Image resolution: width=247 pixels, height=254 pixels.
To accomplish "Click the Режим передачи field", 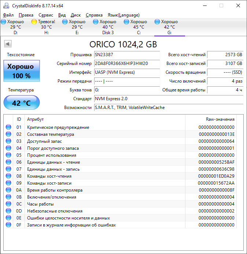I will click(x=127, y=81).
